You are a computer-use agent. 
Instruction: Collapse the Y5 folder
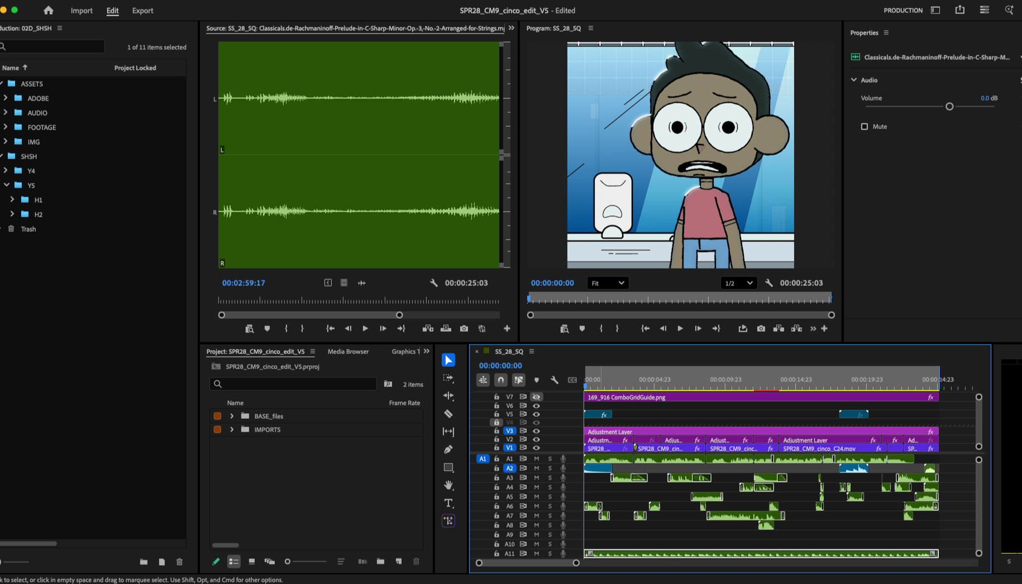click(x=6, y=185)
